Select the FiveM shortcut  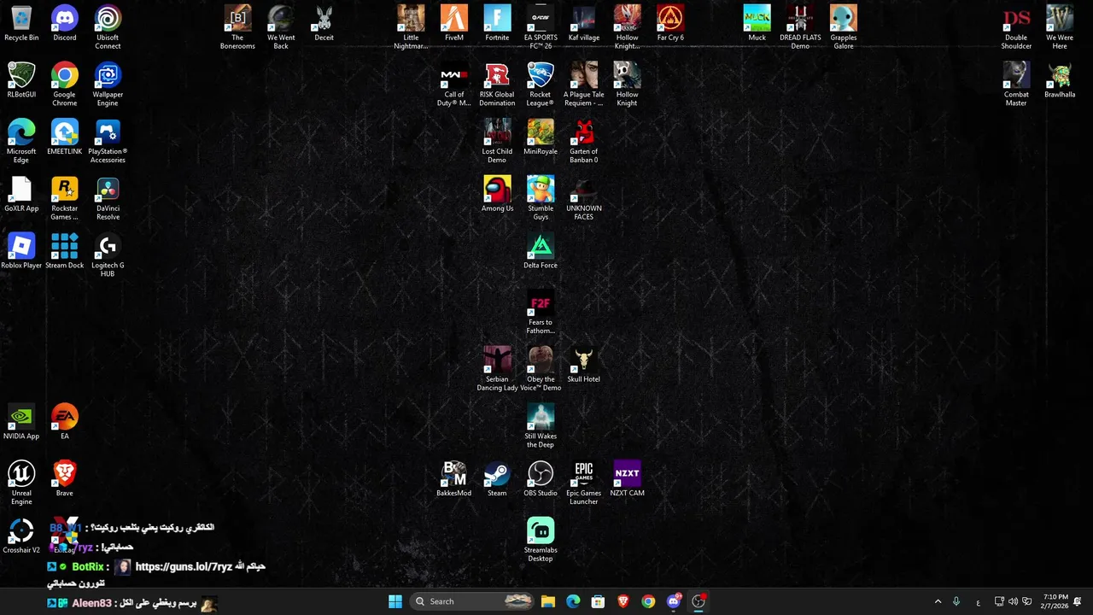pos(454,23)
